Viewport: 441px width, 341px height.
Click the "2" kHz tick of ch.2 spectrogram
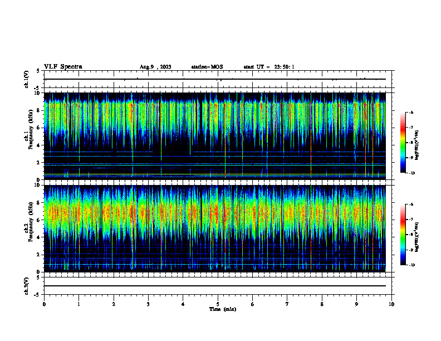(39, 255)
